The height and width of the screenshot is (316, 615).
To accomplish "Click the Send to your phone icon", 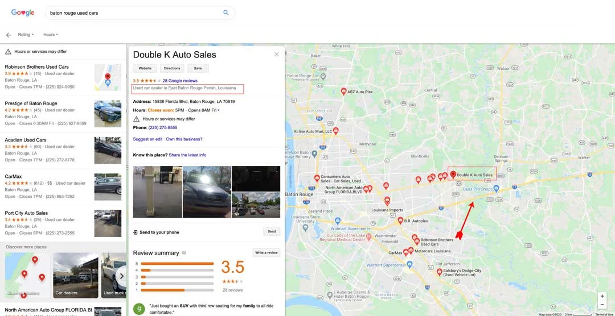I will click(136, 232).
